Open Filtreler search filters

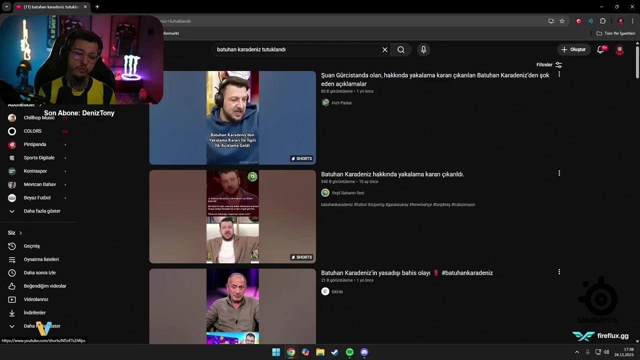(x=549, y=65)
